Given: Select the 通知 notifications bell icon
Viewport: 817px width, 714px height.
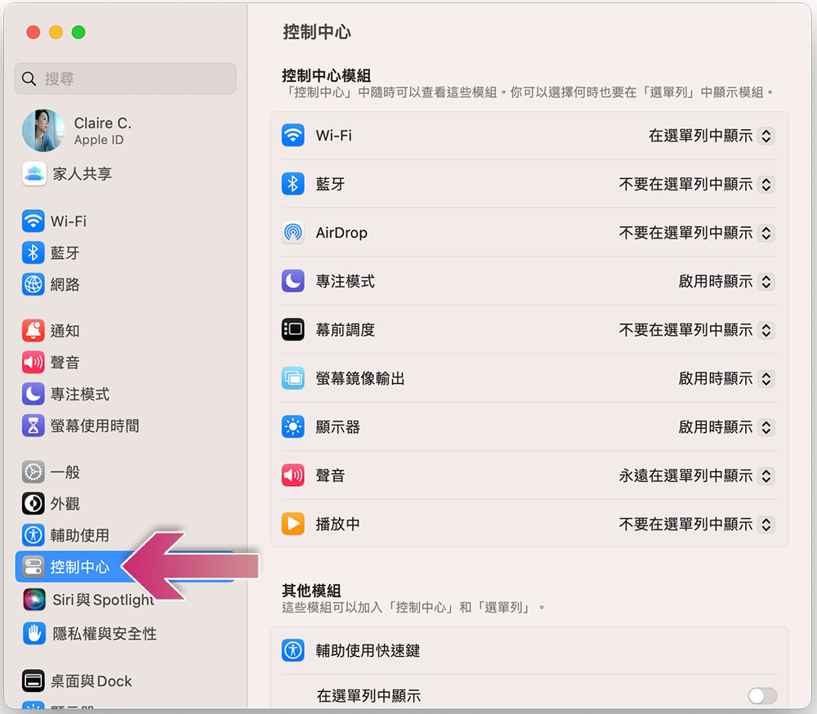Looking at the screenshot, I should pyautogui.click(x=33, y=330).
